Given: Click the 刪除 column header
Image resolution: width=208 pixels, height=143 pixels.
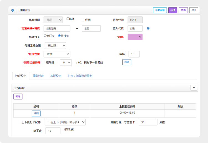Looking at the screenshot, I should [180, 107].
